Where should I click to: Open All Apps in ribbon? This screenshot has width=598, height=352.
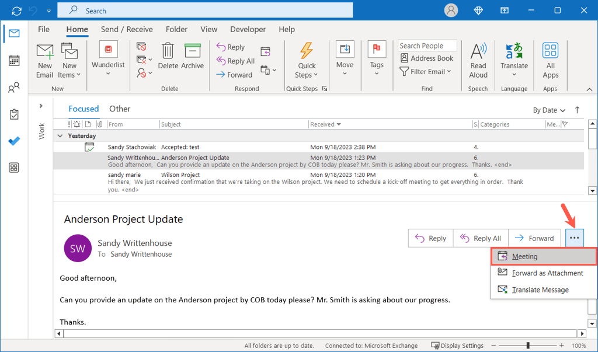(550, 61)
